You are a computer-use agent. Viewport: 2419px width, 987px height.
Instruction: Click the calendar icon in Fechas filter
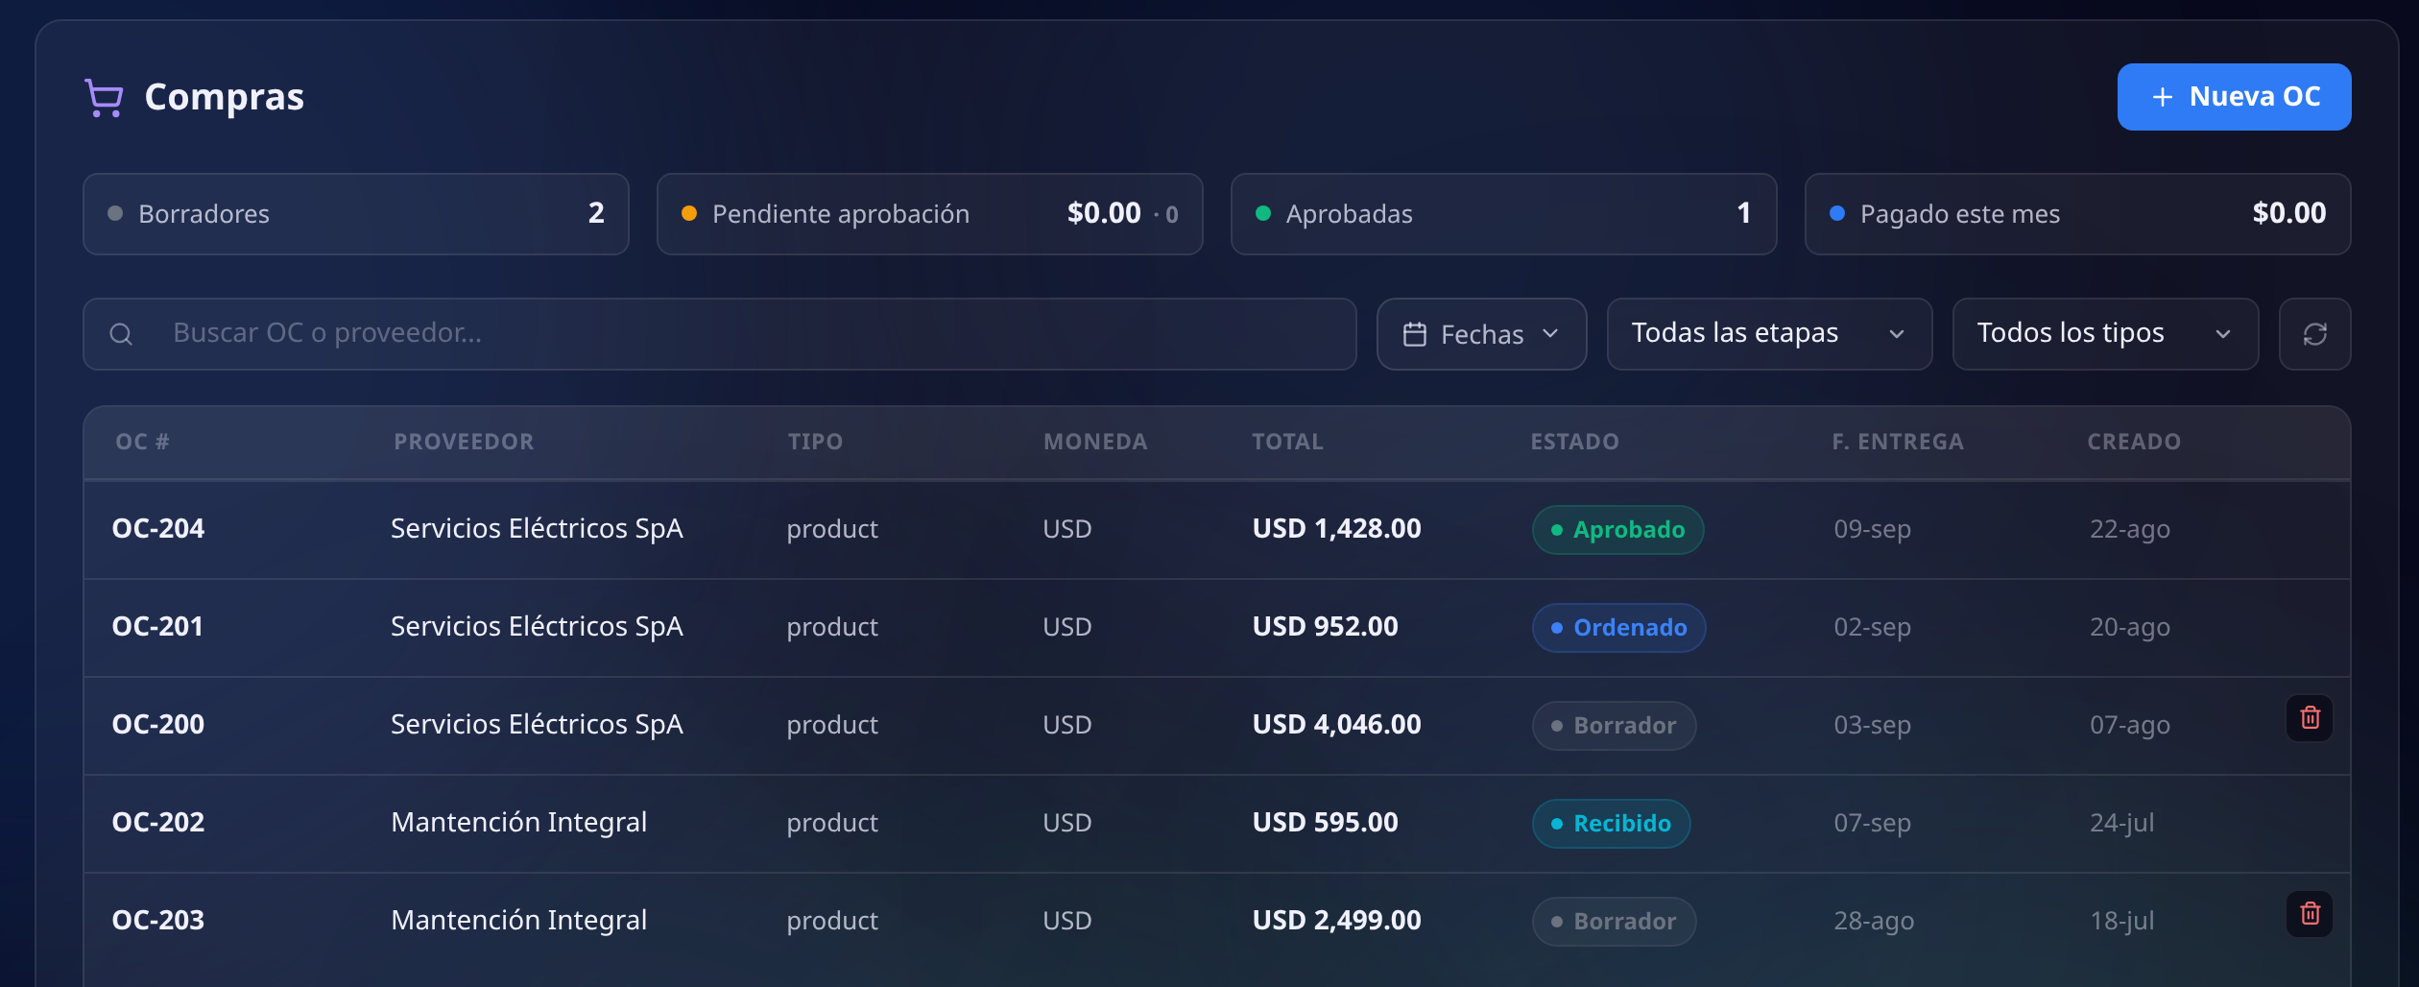tap(1415, 334)
